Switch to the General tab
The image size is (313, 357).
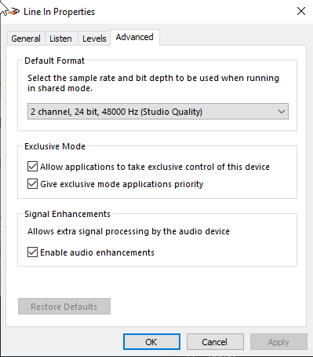(x=26, y=39)
